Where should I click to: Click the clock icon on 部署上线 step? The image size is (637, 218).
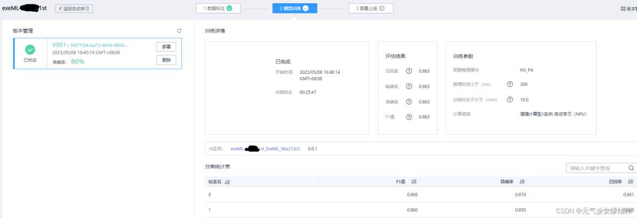[x=382, y=8]
